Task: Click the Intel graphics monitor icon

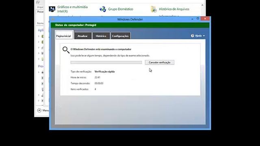Action: point(52,9)
